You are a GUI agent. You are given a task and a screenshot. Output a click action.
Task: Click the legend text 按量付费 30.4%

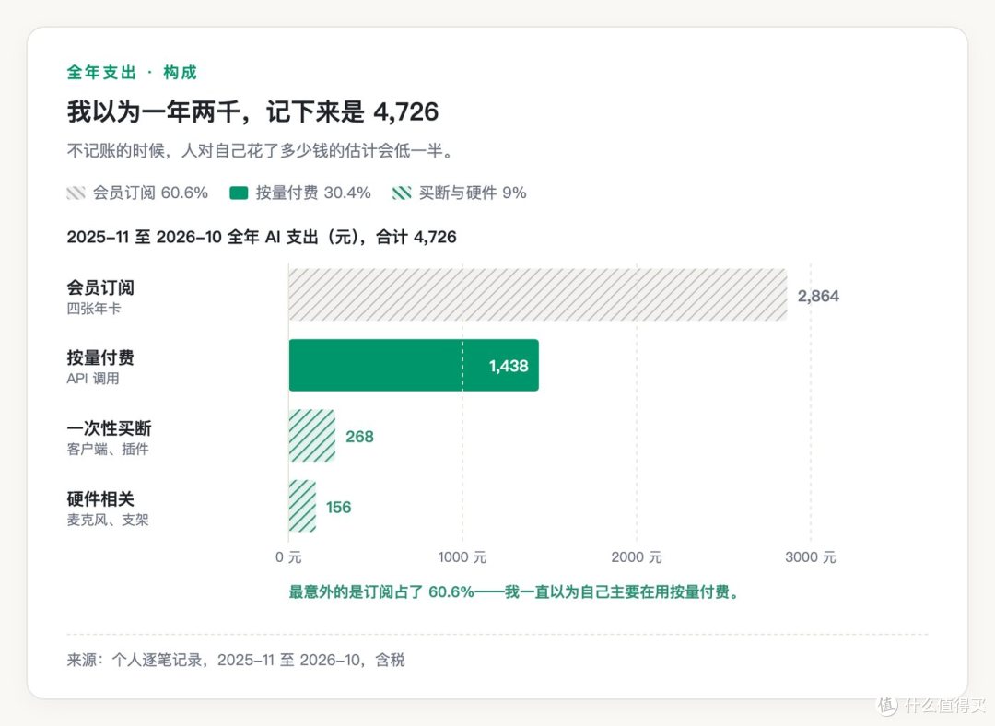point(313,193)
